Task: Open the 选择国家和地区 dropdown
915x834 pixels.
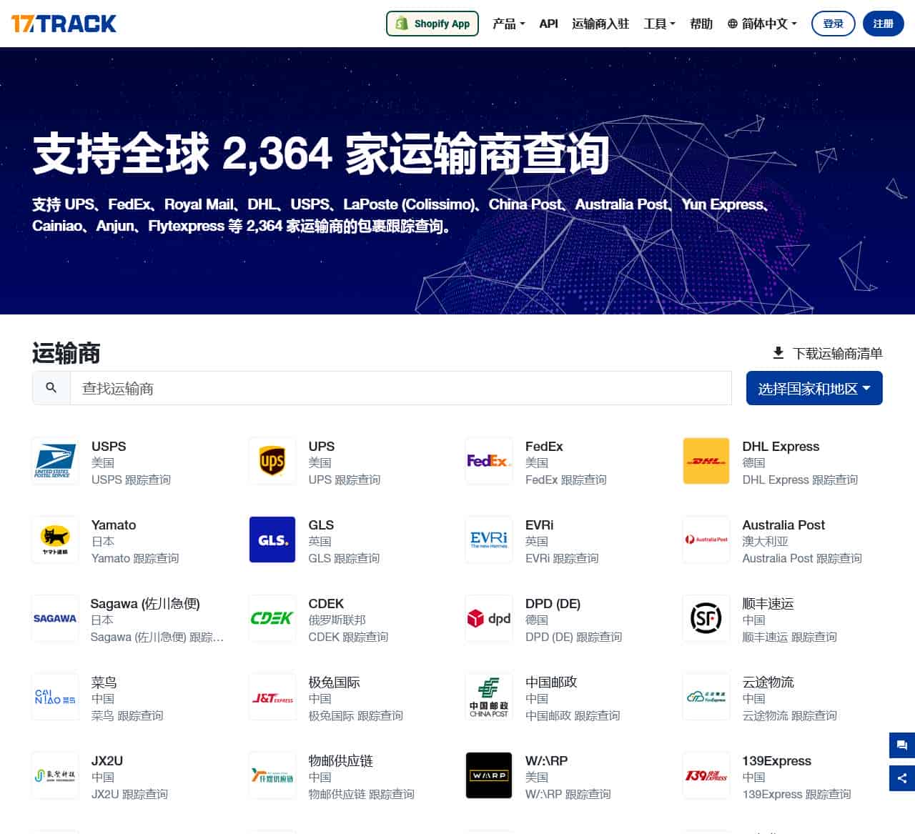Action: [814, 388]
